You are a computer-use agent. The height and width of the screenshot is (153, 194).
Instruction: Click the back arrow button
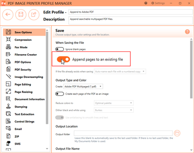point(8,15)
